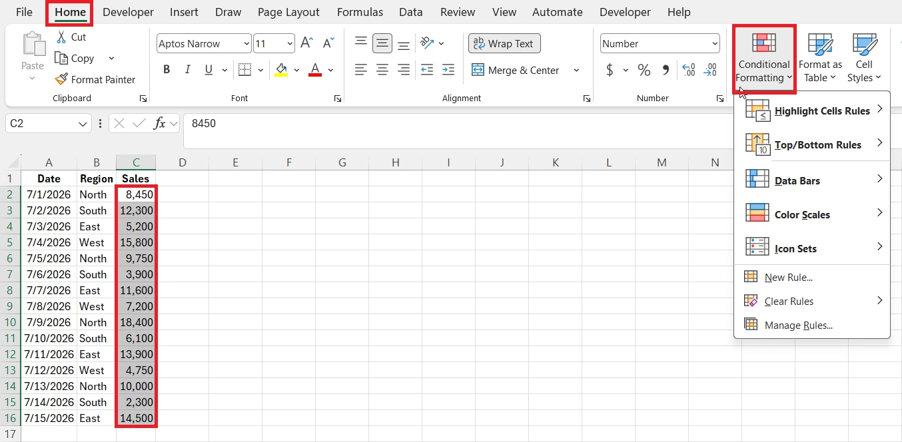Open the text orientation tool
Viewport: 902px width, 442px height.
428,43
